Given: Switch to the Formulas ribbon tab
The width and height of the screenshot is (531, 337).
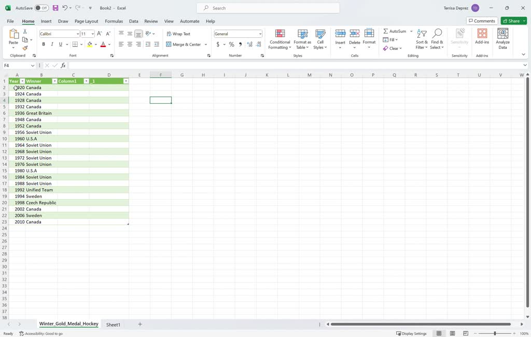Looking at the screenshot, I should [114, 21].
